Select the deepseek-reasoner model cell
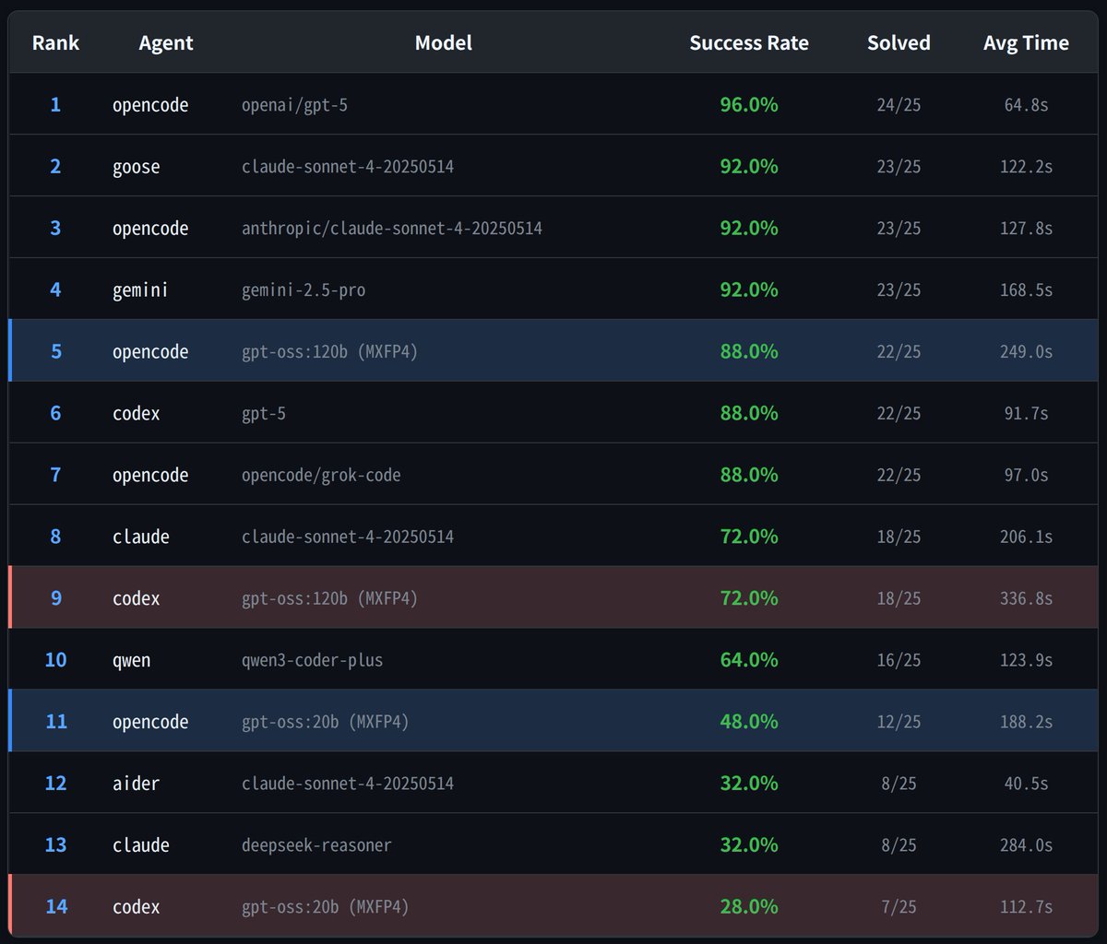Viewport: 1107px width, 944px height. pos(316,846)
